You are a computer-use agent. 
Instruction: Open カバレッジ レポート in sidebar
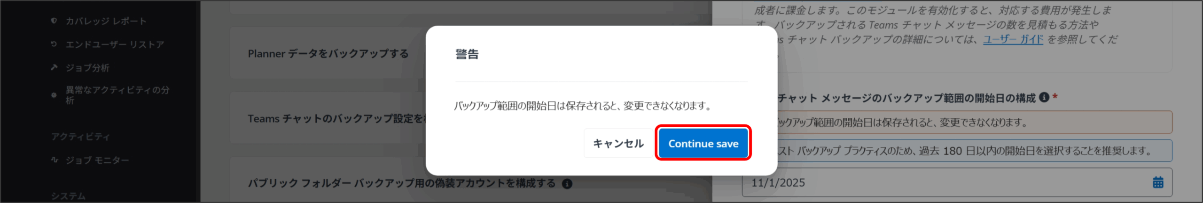tap(106, 21)
